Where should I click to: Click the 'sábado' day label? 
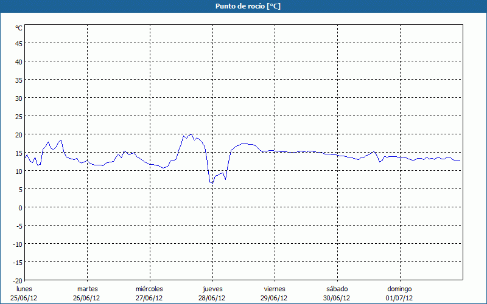pyautogui.click(x=337, y=289)
